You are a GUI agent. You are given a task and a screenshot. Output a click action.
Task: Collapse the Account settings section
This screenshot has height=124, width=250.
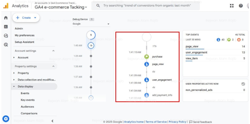pyautogui.click(x=54, y=51)
